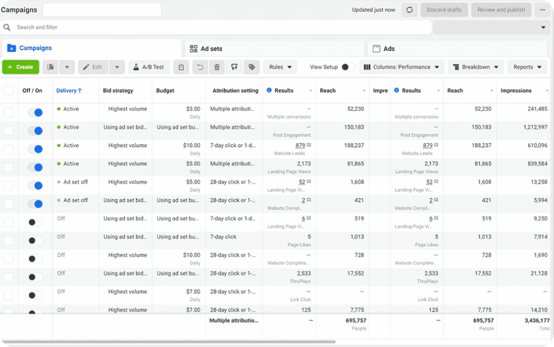Open the Reports dropdown

[527, 67]
